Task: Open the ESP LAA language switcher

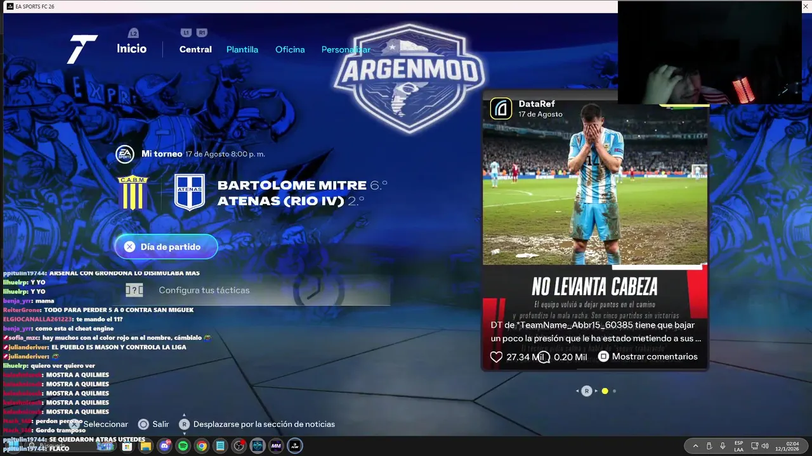Action: tap(738, 446)
